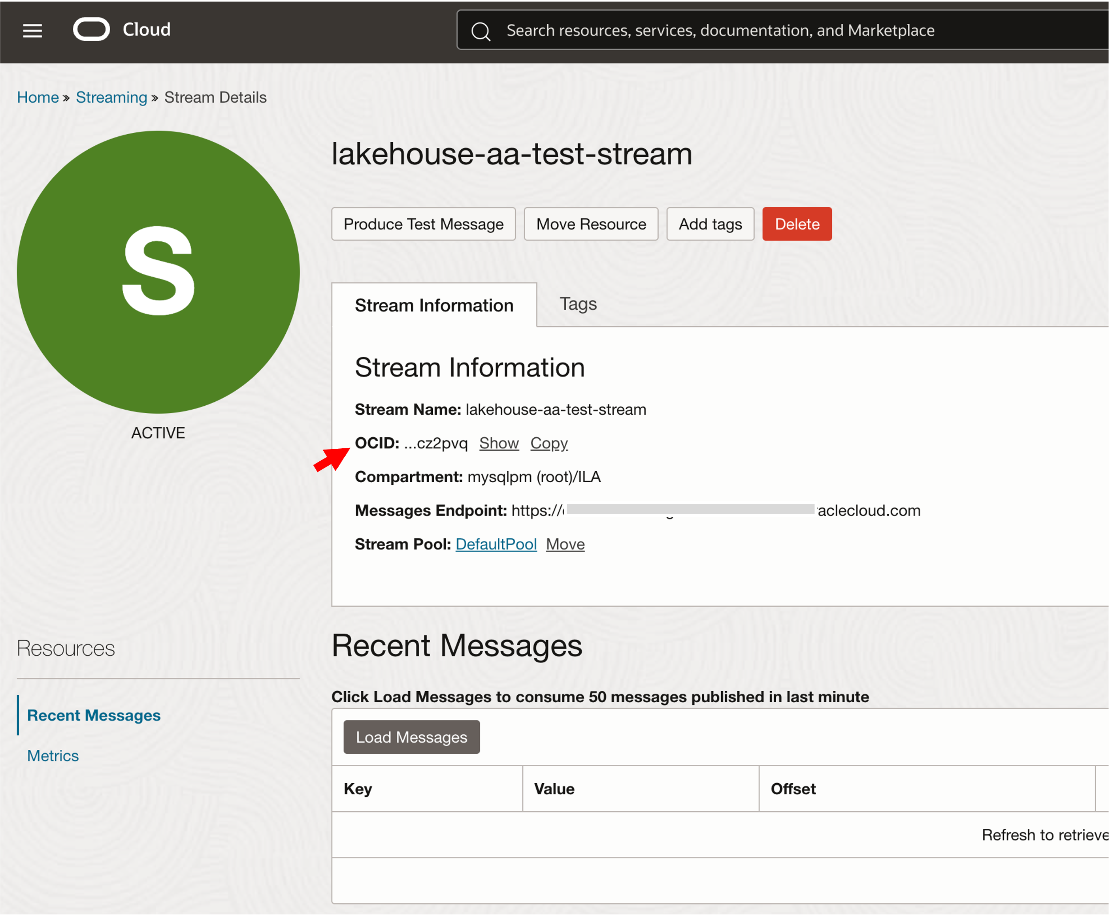Click Move next to Stream Pool
Image resolution: width=1110 pixels, height=916 pixels.
(565, 544)
